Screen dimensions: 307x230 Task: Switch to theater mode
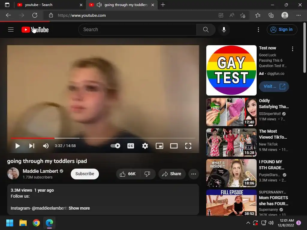click(x=174, y=146)
